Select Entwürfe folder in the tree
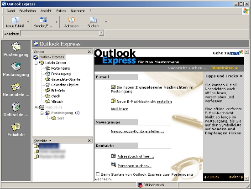Screen dimensions: 251x189 coord(58,91)
